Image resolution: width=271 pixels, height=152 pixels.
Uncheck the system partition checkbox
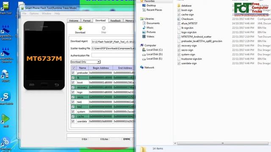73,111
